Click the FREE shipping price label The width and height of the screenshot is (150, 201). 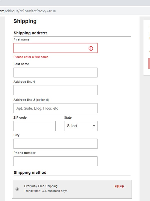coord(119,187)
